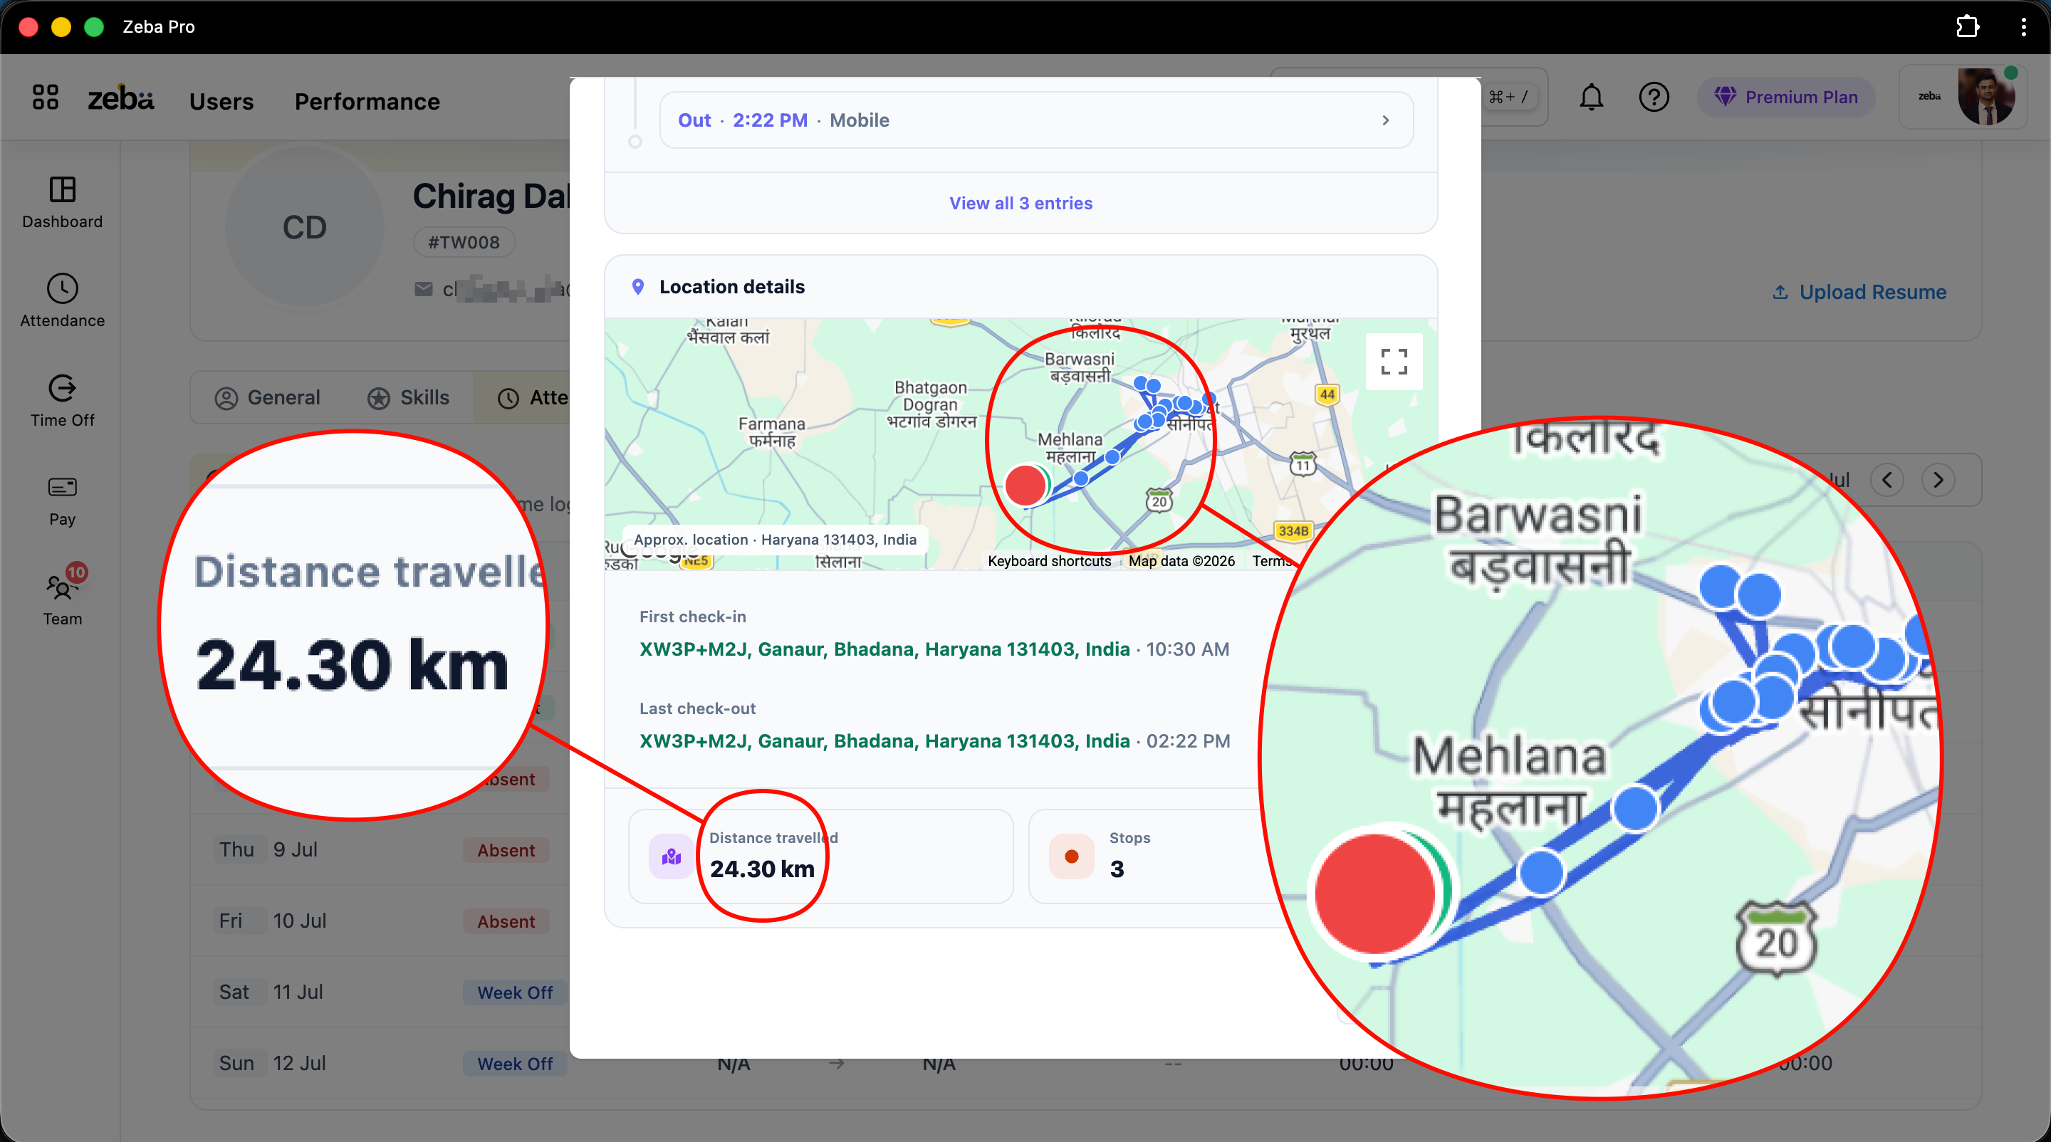Click the CD initials avatar

pyautogui.click(x=304, y=228)
